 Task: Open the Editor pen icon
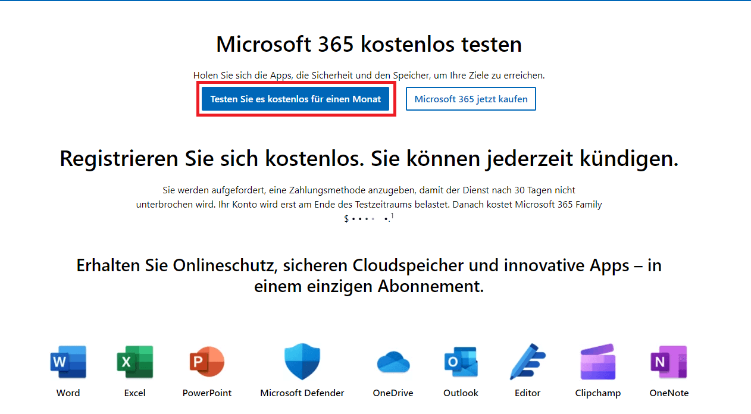tap(528, 362)
